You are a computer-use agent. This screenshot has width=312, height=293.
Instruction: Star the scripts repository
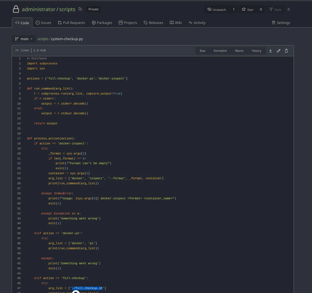(x=248, y=9)
